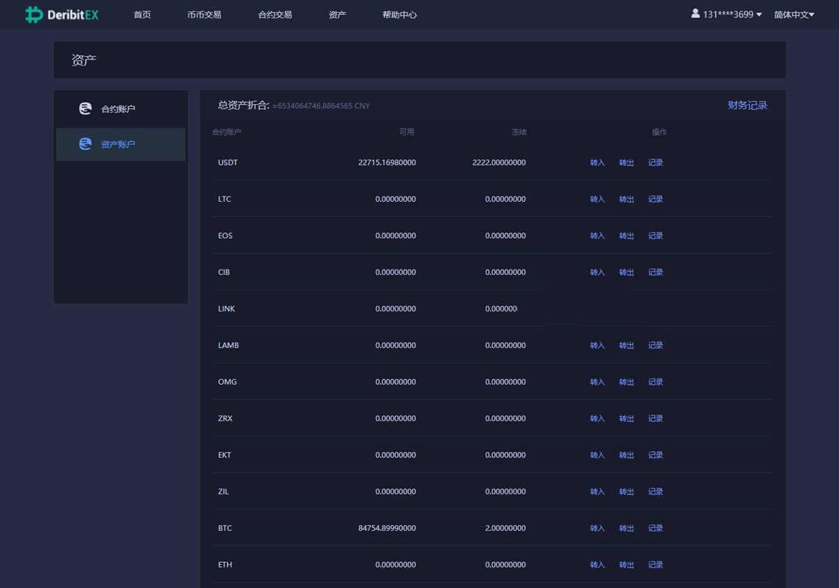Click 转入 for the ZIL row
This screenshot has height=588, width=839.
pyautogui.click(x=597, y=492)
